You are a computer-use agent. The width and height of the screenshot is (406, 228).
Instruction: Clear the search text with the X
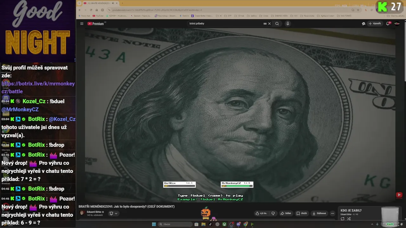[270, 23]
